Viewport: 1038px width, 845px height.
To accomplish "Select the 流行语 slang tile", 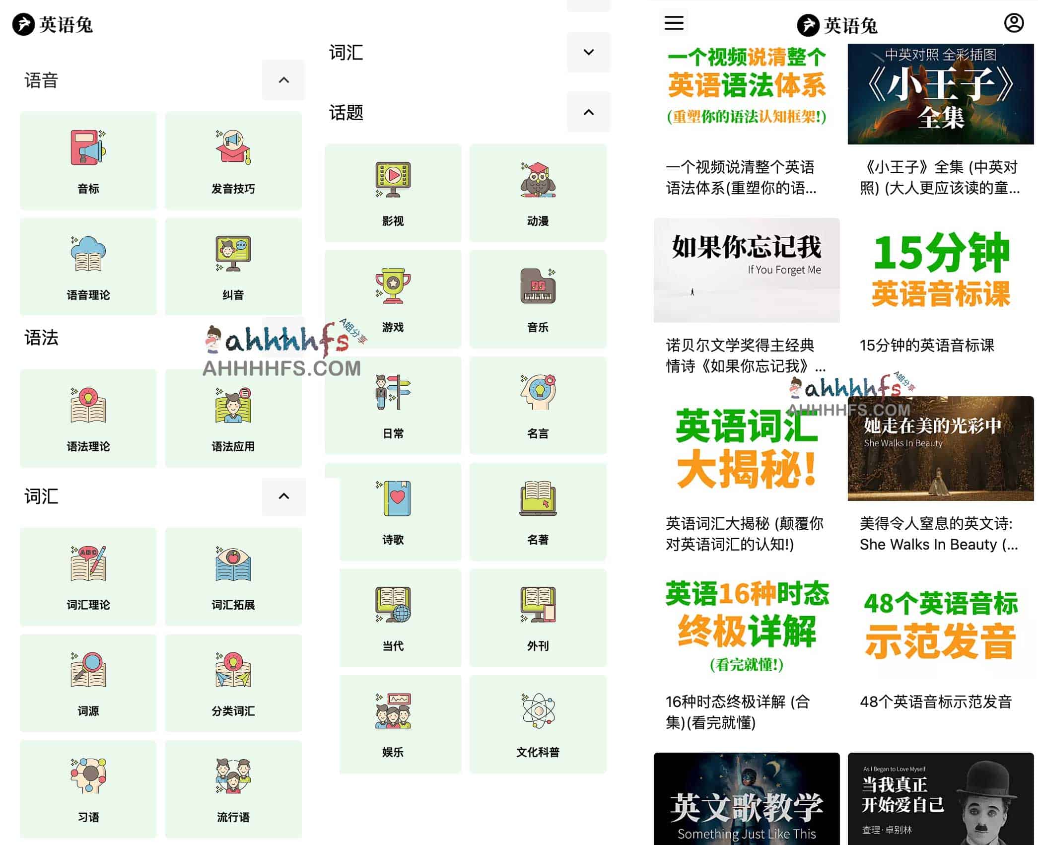I will (233, 789).
